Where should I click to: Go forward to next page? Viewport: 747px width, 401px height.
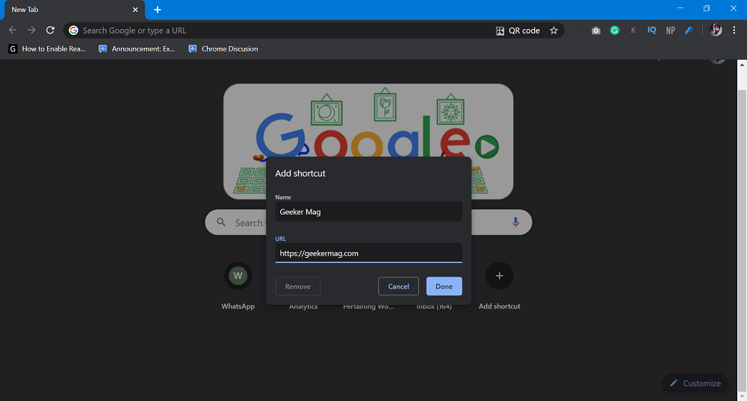tap(31, 30)
